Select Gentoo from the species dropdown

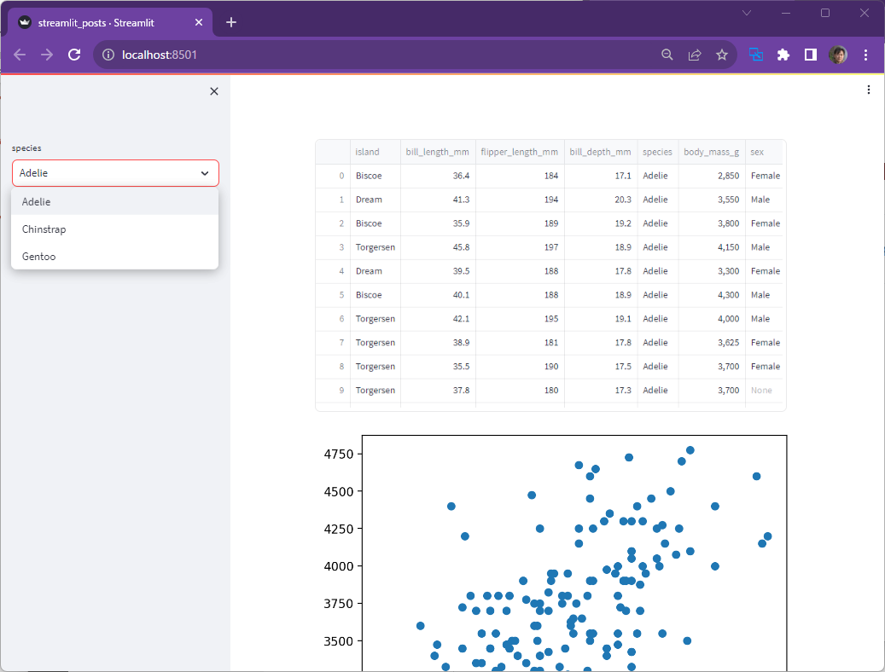38,256
